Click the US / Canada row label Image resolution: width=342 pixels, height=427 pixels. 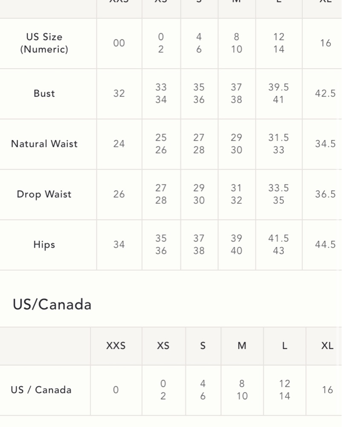[41, 390]
